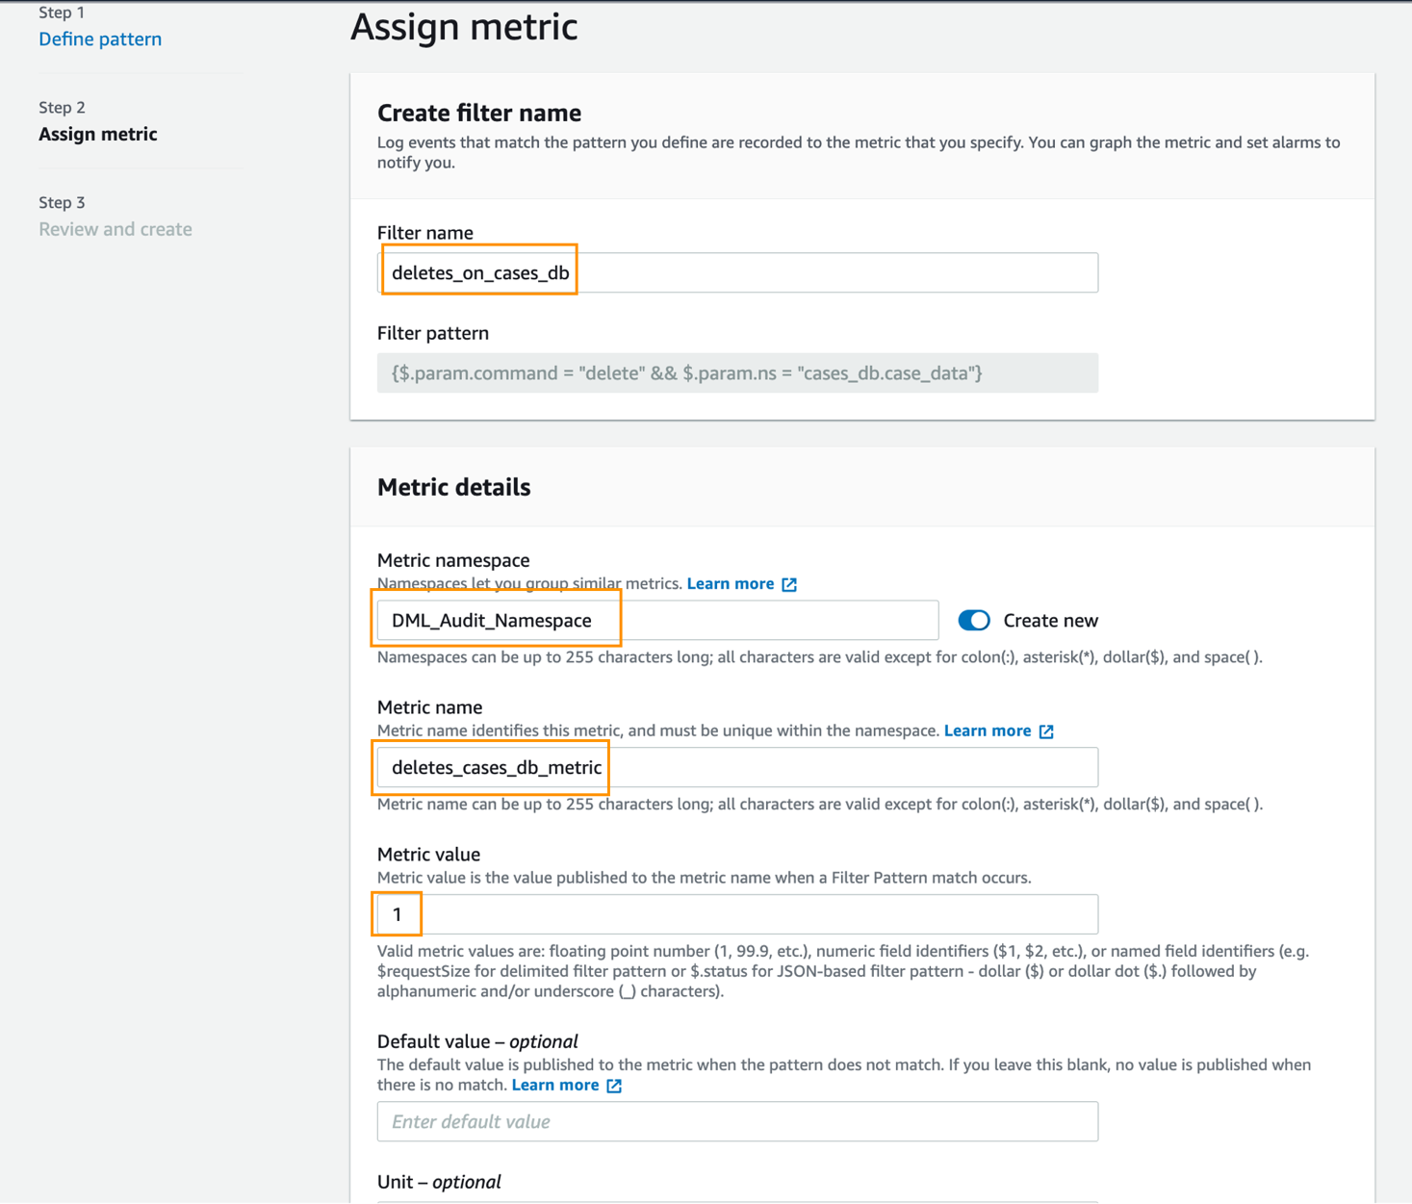
Task: Click external link icon beside Default value Learn more
Action: (614, 1086)
